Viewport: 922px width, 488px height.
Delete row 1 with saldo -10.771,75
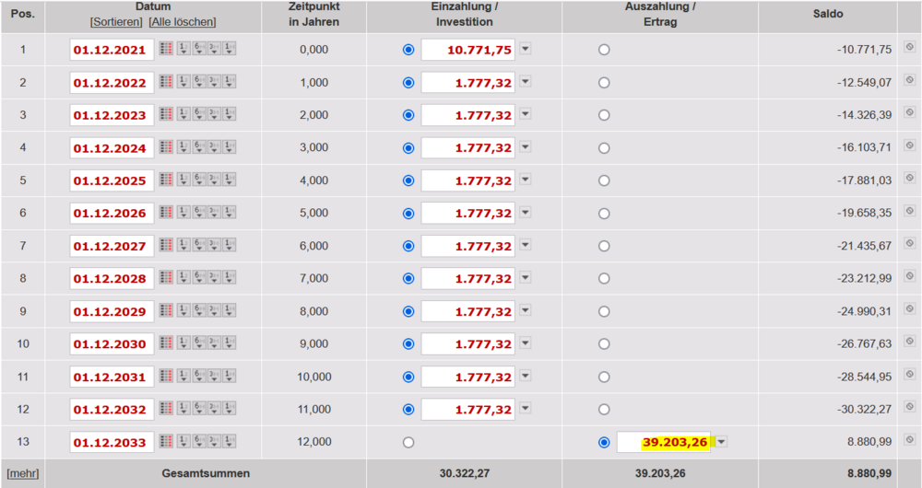909,46
